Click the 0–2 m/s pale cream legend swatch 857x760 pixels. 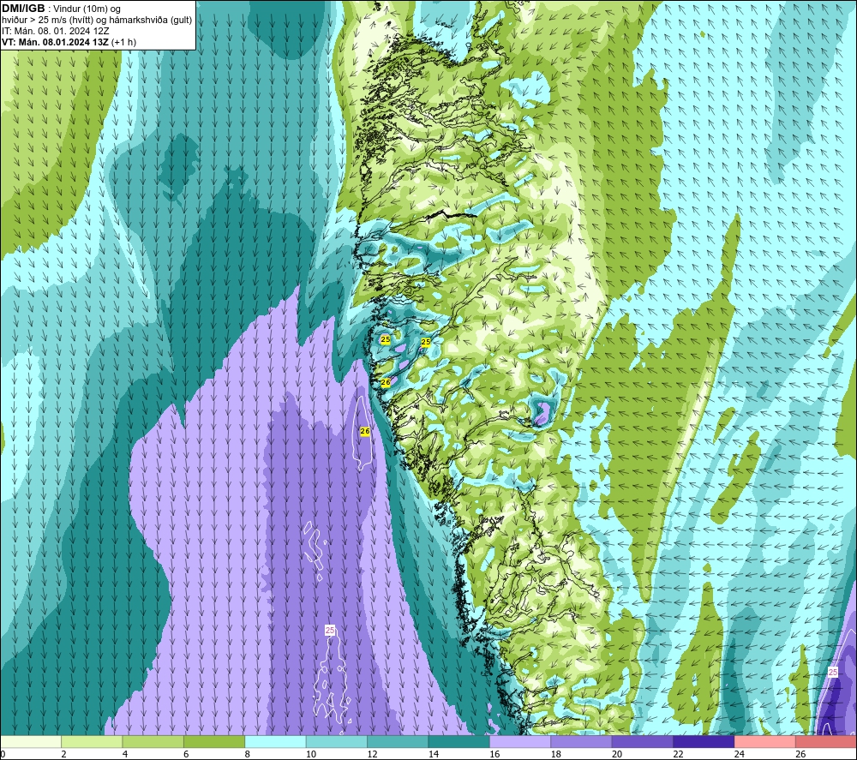(31, 741)
